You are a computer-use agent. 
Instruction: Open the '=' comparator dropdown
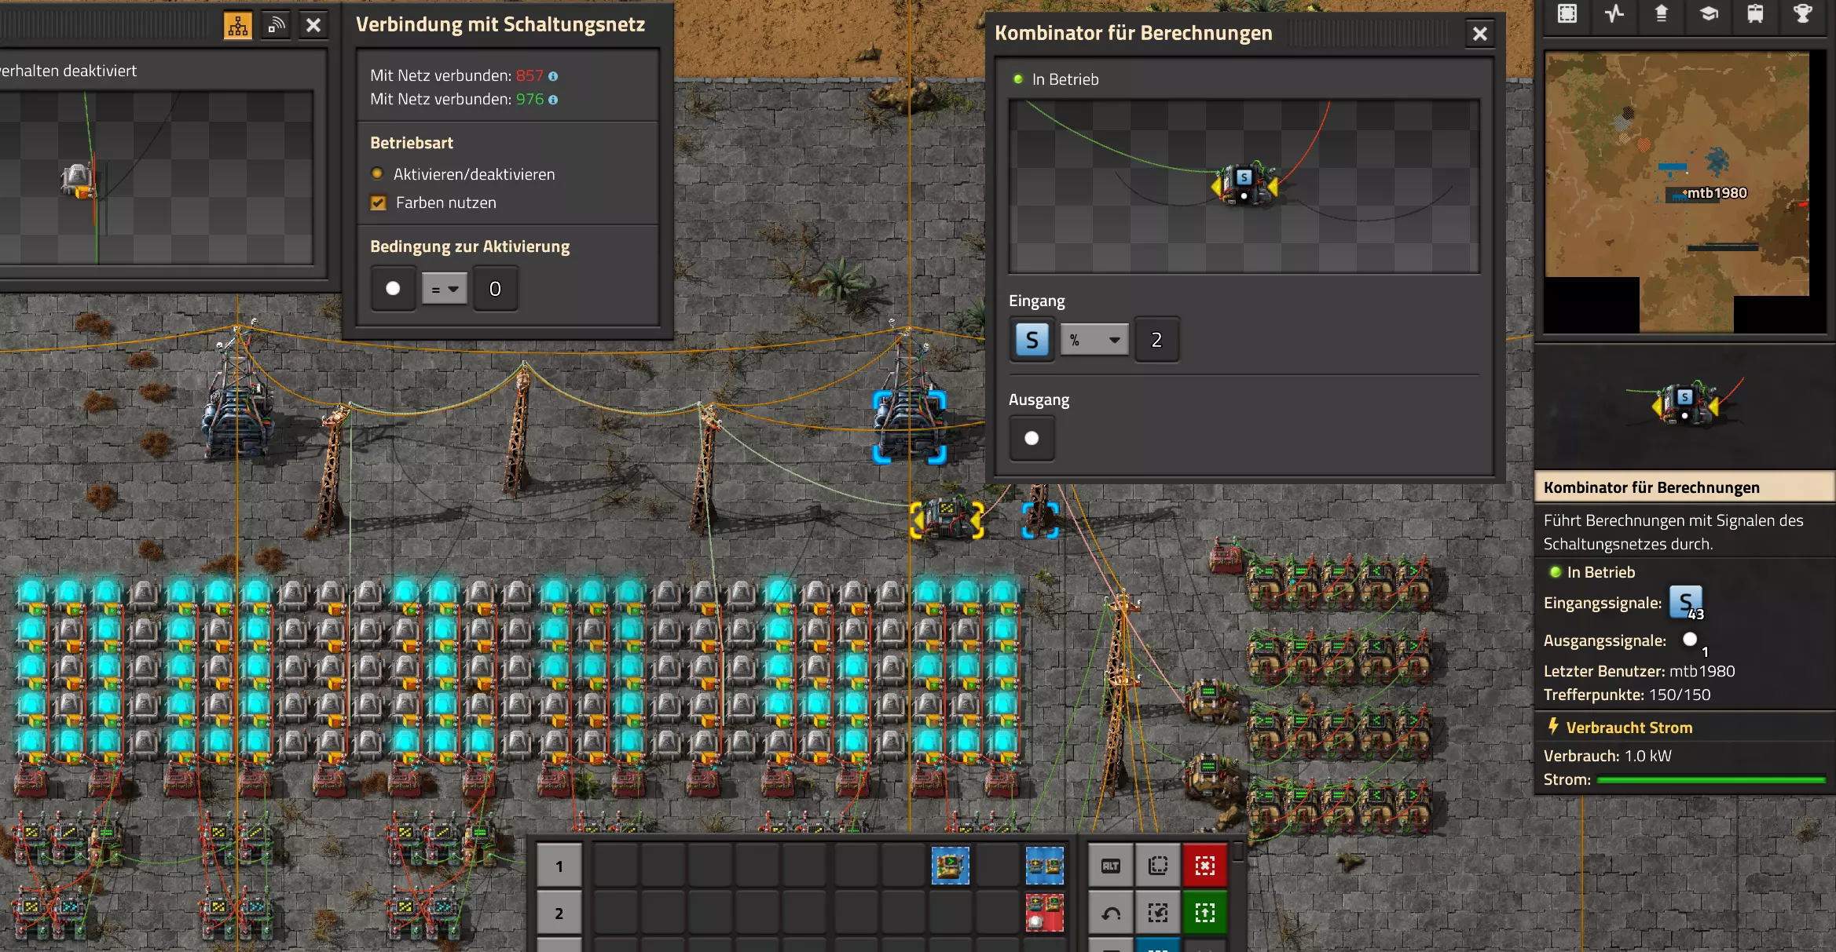click(x=445, y=289)
